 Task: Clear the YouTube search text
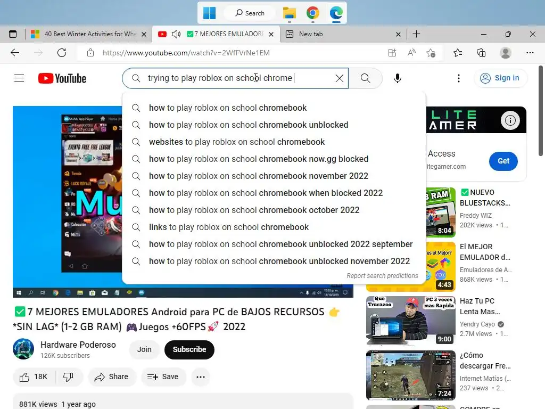point(340,78)
